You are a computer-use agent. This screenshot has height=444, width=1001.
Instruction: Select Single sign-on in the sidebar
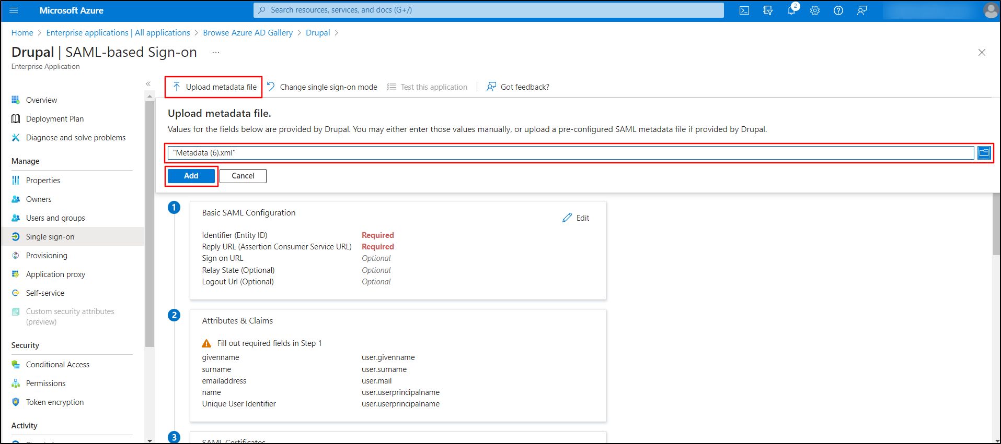coord(73,237)
